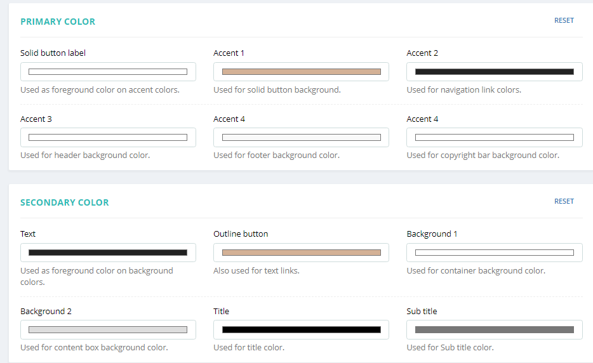Click the Text color swatch
Viewport: 593px width, 363px height.
pyautogui.click(x=108, y=253)
